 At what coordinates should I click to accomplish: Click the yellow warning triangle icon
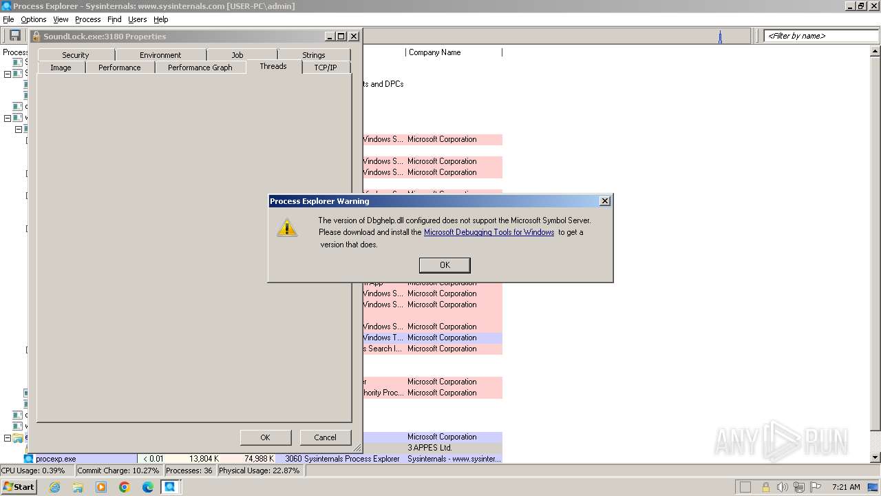pyautogui.click(x=287, y=227)
